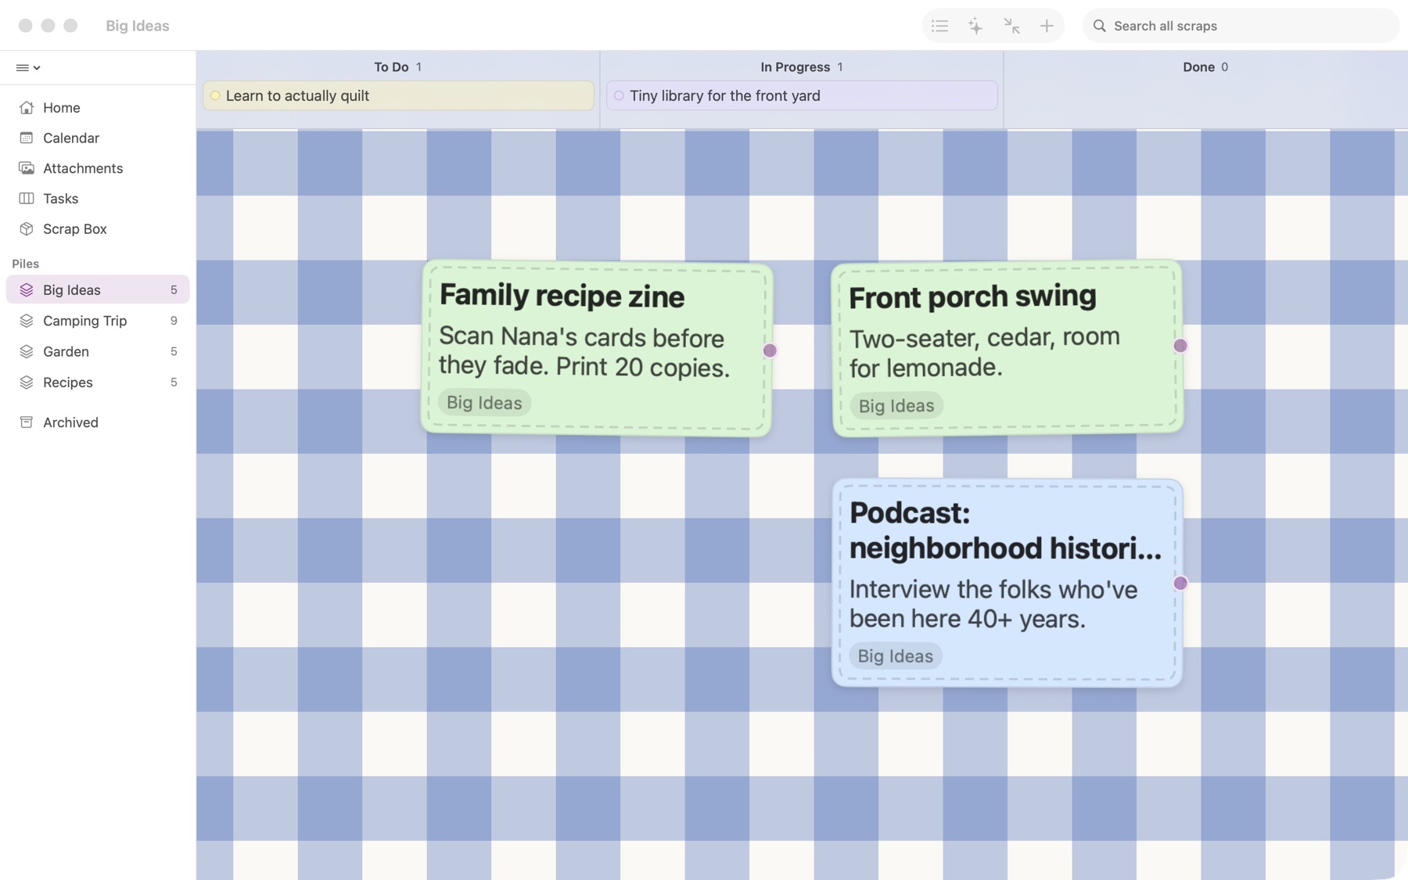The image size is (1408, 880).
Task: Open the Archived section label
Action: [70, 422]
